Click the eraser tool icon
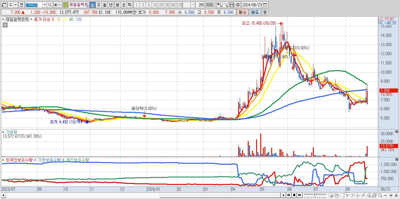 [x=369, y=195]
